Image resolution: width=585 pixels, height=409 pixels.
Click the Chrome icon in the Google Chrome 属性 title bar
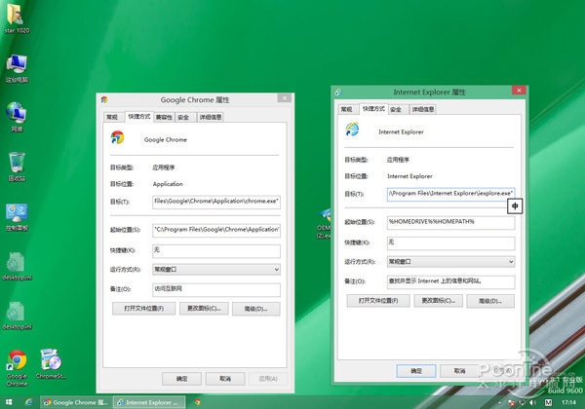click(104, 99)
